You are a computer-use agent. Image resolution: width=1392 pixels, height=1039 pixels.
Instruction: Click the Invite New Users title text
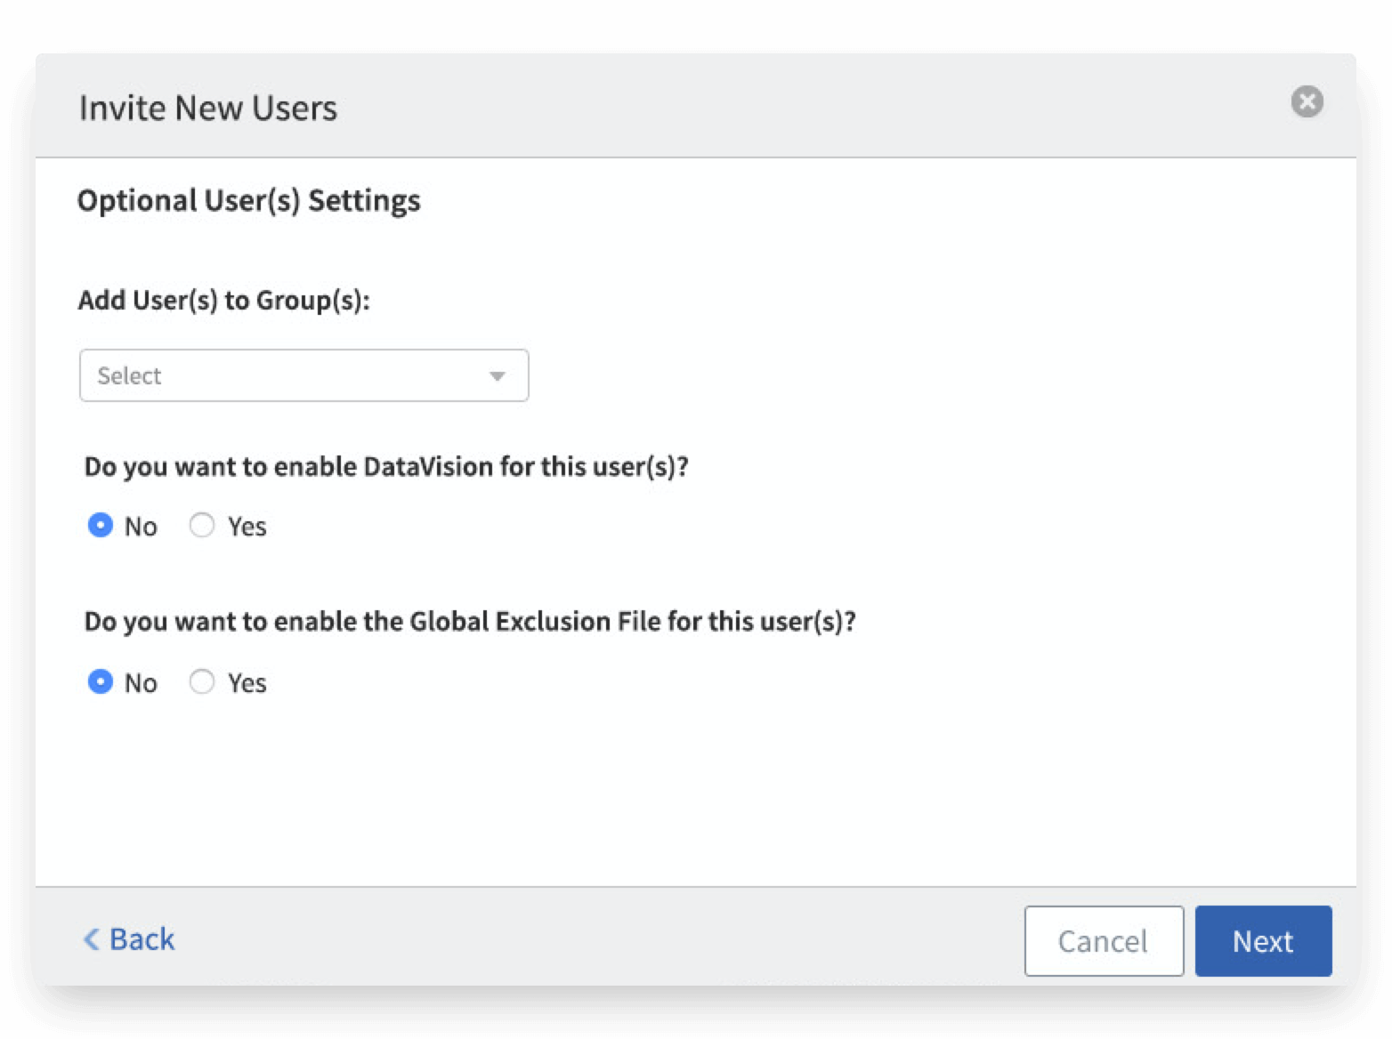coord(208,108)
